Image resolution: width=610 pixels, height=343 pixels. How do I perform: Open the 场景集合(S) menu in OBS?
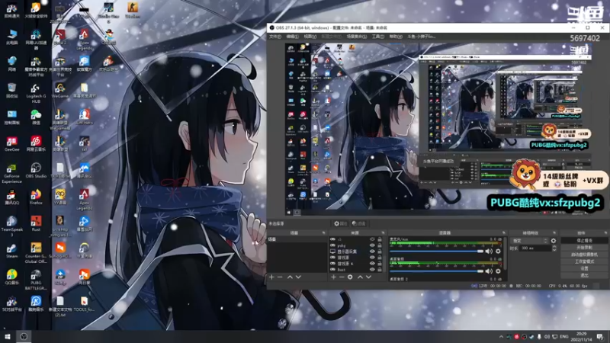tap(357, 37)
